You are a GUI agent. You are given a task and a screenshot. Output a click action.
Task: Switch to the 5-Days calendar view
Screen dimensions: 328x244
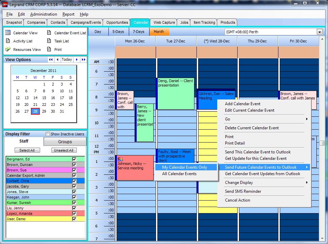click(118, 32)
